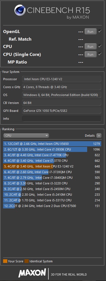Click the MP Ratio label
This screenshot has height=281, width=106.
point(17,62)
